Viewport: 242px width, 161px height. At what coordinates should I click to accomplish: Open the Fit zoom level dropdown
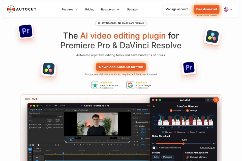pyautogui.click(x=78, y=138)
